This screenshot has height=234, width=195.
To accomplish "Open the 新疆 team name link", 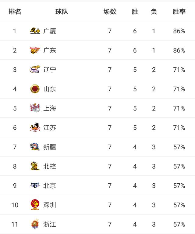I will (x=50, y=147).
